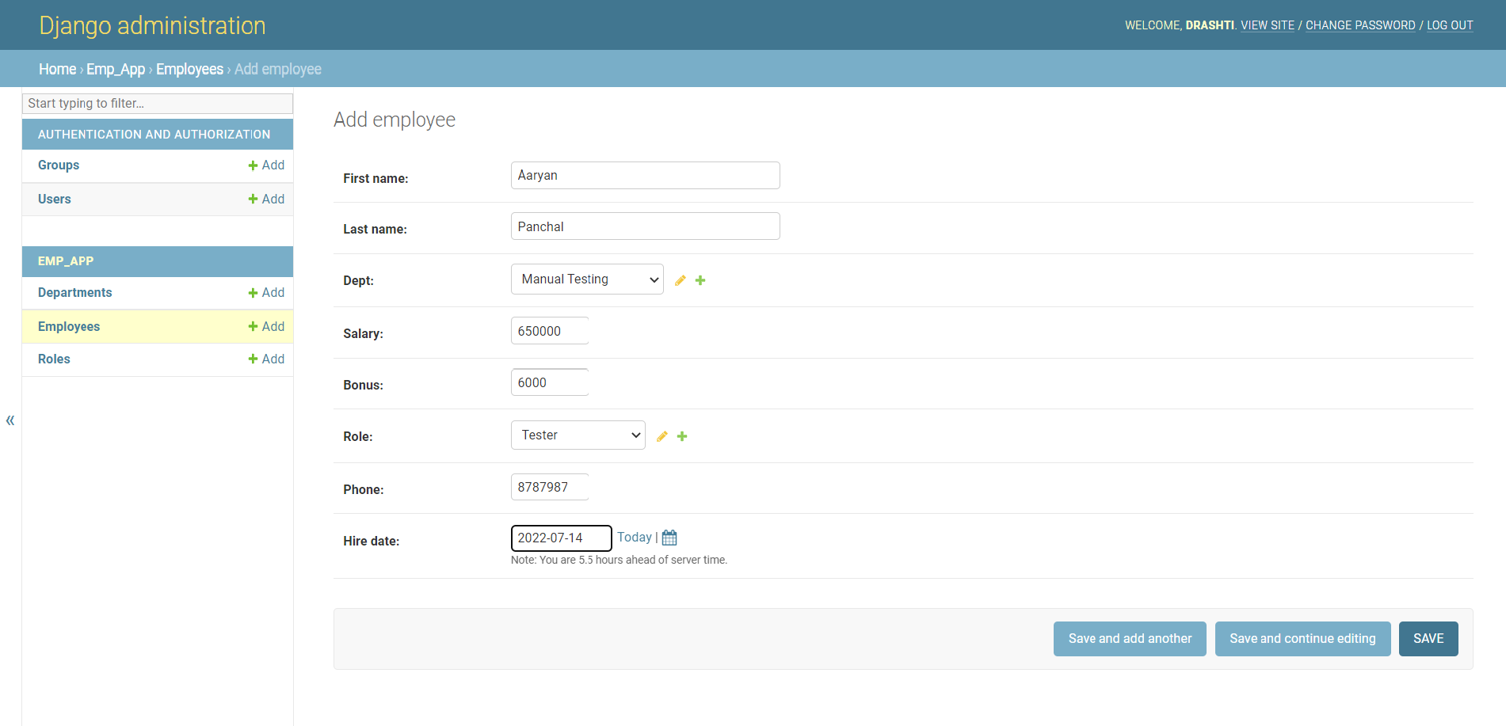Viewport: 1506px width, 726px height.
Task: Add a new User from sidebar
Action: tap(266, 200)
